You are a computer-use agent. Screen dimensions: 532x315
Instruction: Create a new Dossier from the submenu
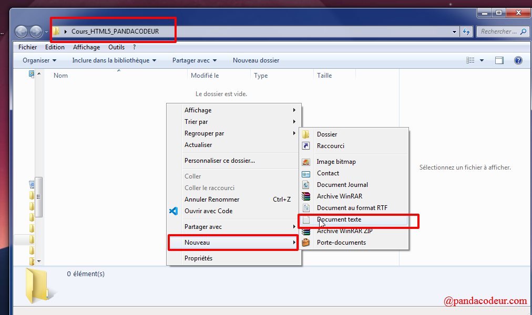coord(354,134)
